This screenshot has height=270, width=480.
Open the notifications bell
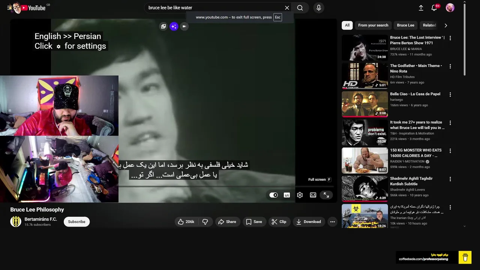(x=434, y=8)
